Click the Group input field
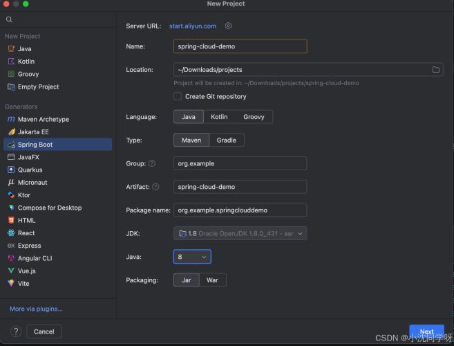 (x=240, y=163)
